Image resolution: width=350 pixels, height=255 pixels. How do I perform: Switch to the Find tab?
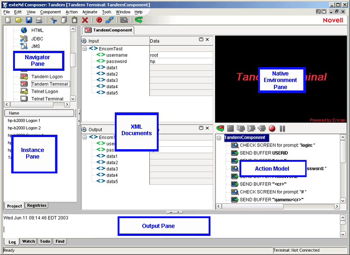coord(60,241)
